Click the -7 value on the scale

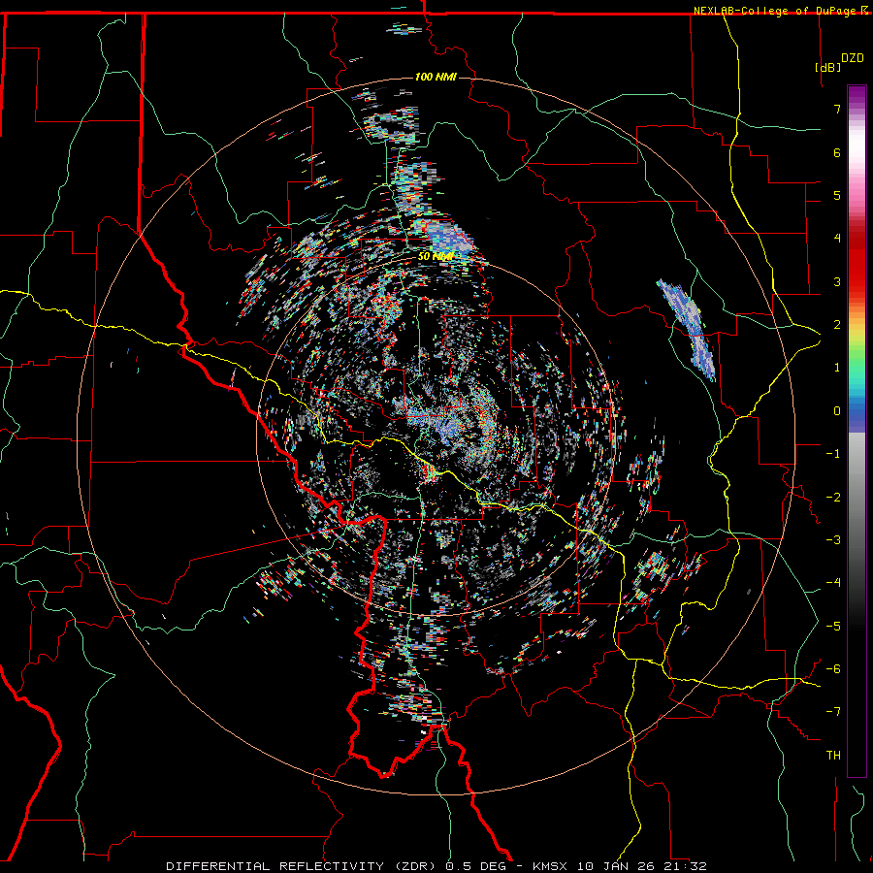coord(833,712)
